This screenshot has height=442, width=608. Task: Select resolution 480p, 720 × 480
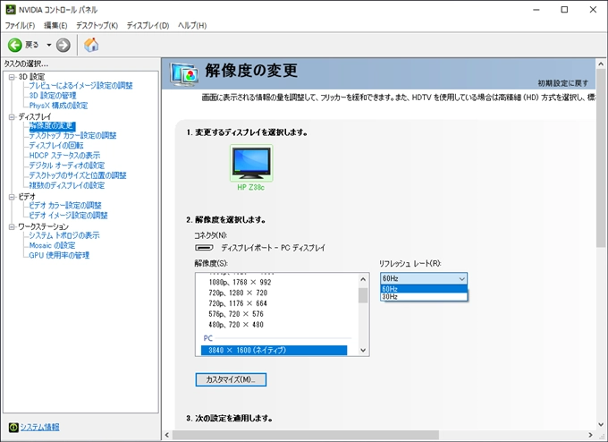point(236,325)
